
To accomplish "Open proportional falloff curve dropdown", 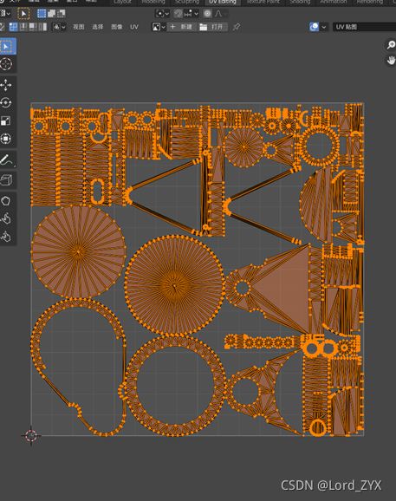I will (221, 13).
